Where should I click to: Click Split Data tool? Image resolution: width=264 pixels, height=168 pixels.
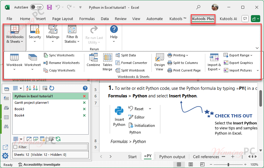[x=126, y=55]
